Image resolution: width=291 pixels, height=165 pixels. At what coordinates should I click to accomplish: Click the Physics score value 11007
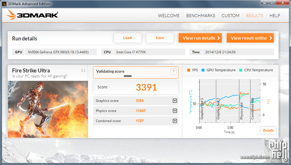[141, 111]
